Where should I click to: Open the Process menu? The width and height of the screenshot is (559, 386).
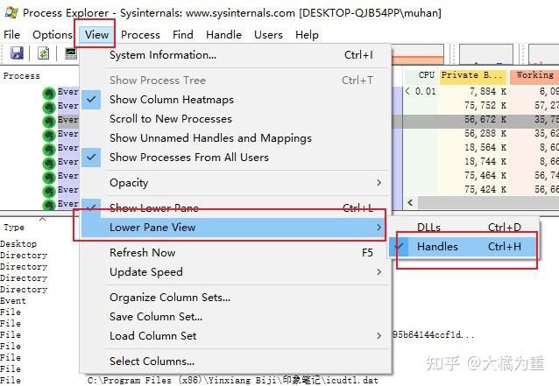[140, 34]
